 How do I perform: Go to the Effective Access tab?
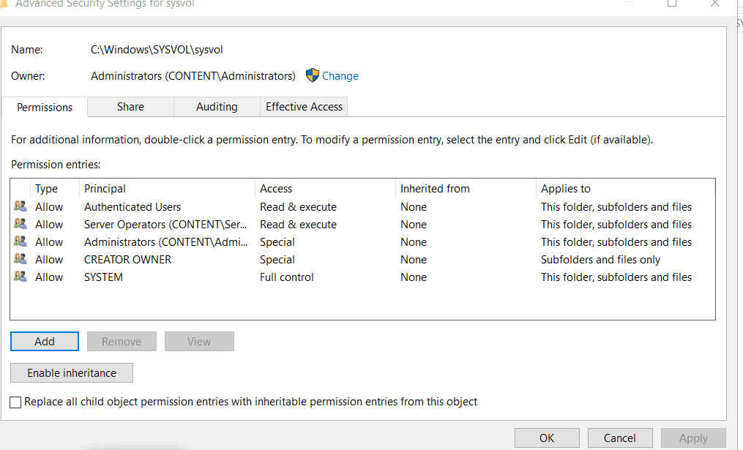pyautogui.click(x=304, y=107)
